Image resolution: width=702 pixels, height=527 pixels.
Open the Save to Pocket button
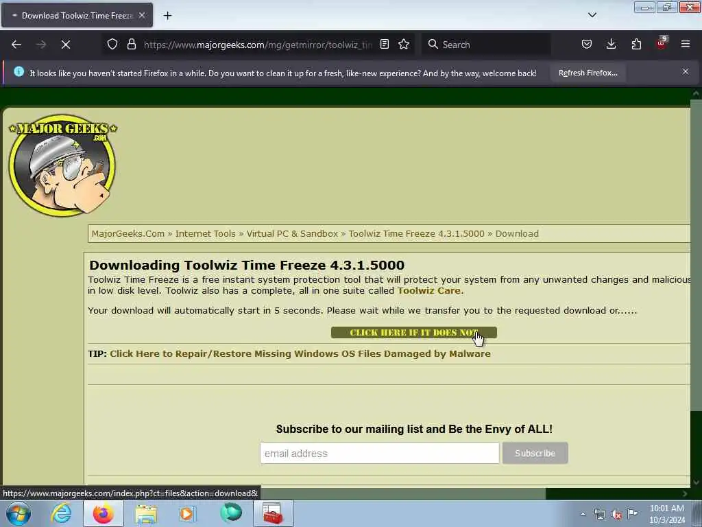[587, 44]
